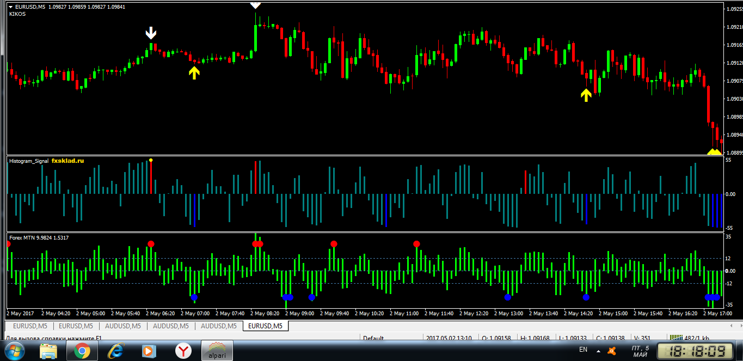The image size is (743, 361).
Task: Show hidden system tray icons
Action: coord(599,351)
